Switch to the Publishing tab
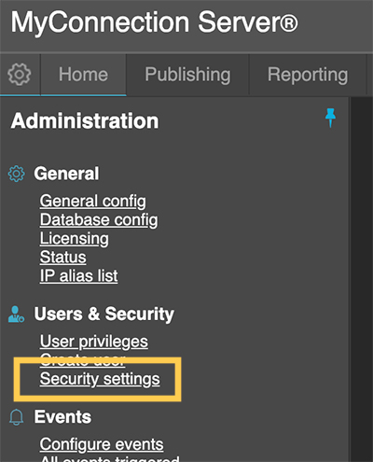 coord(187,75)
